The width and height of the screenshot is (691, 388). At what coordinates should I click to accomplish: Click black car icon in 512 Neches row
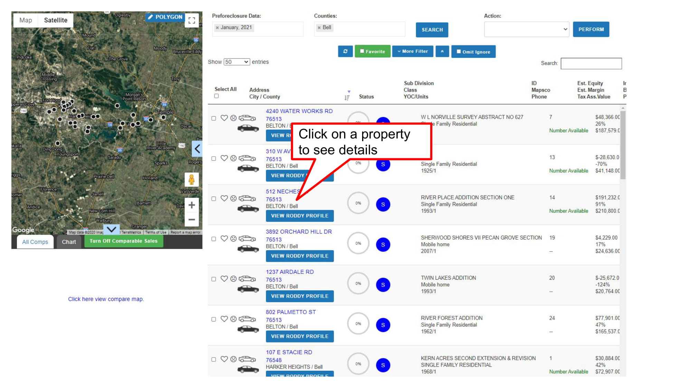click(248, 209)
